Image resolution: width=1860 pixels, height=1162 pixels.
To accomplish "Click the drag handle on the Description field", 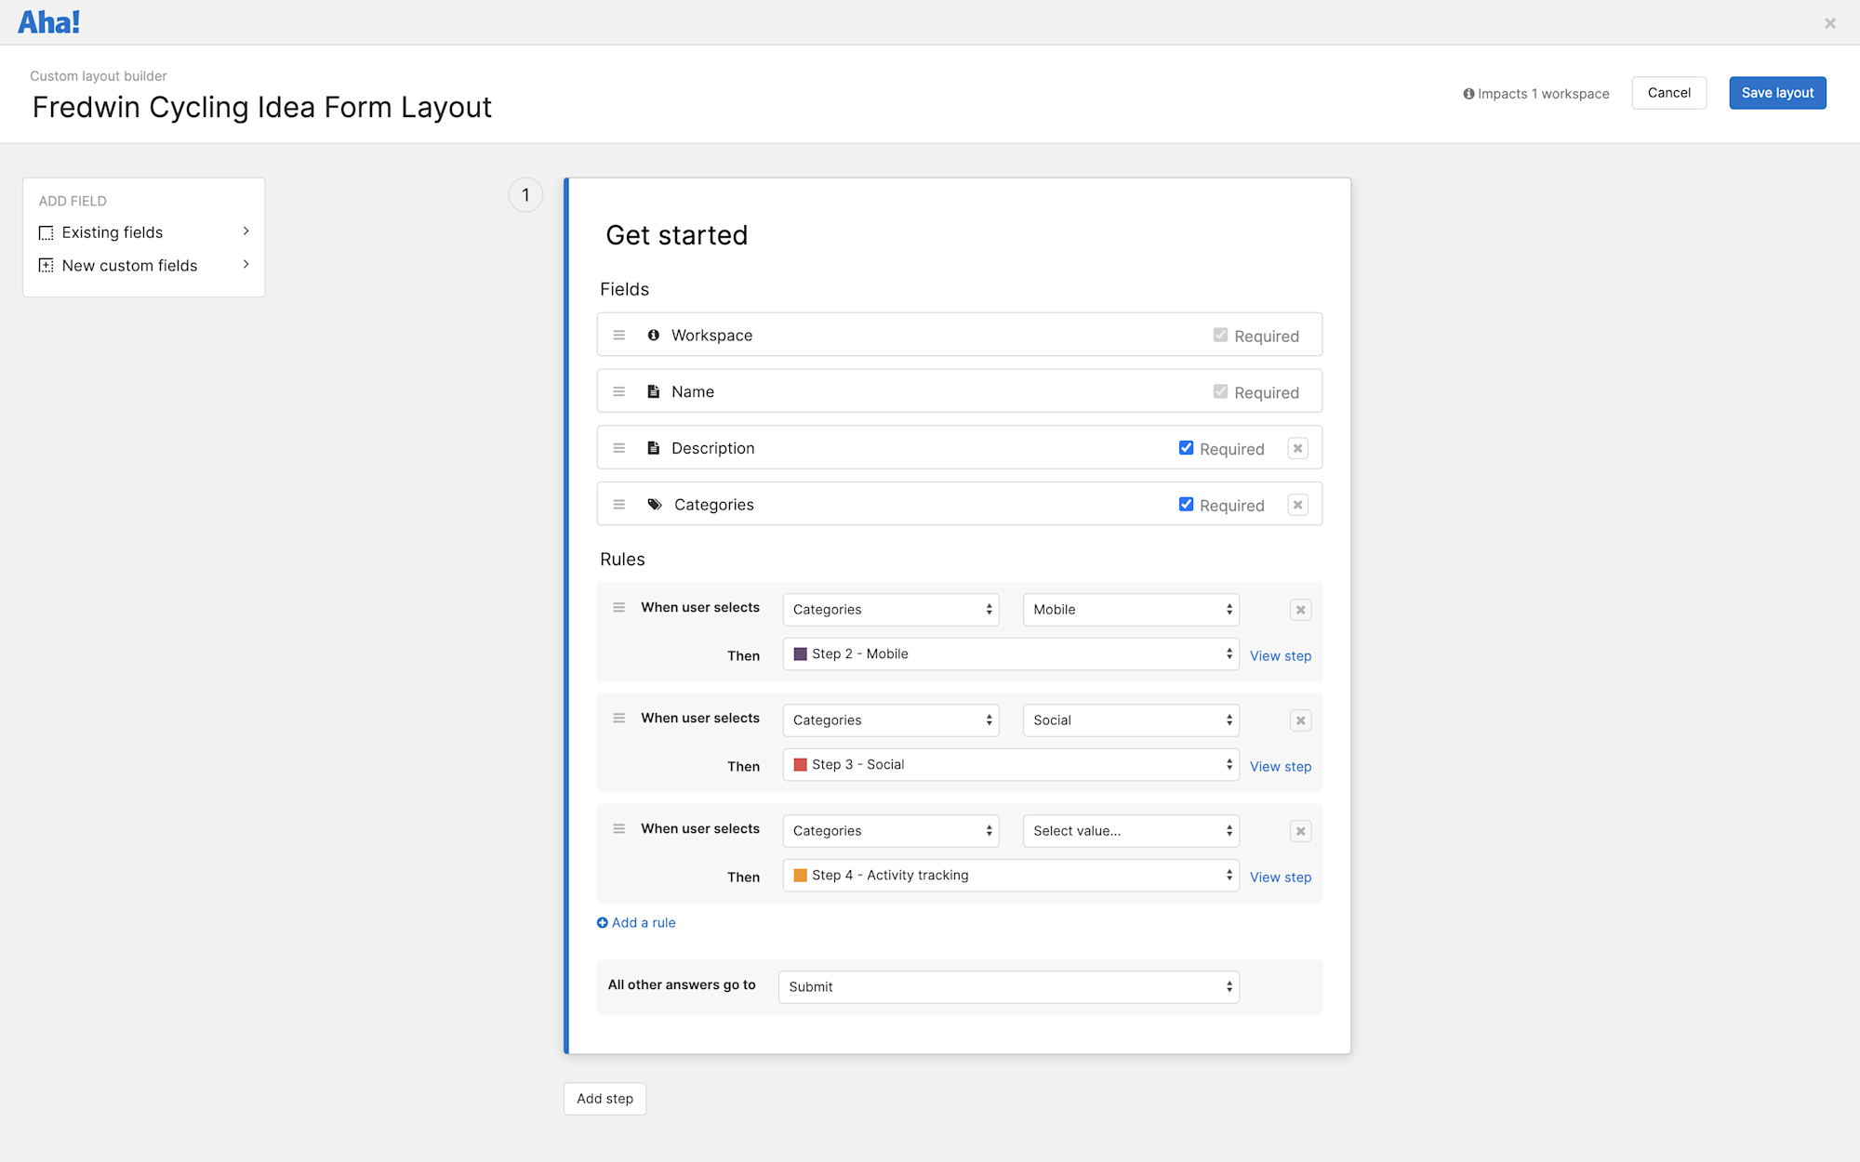I will 619,447.
